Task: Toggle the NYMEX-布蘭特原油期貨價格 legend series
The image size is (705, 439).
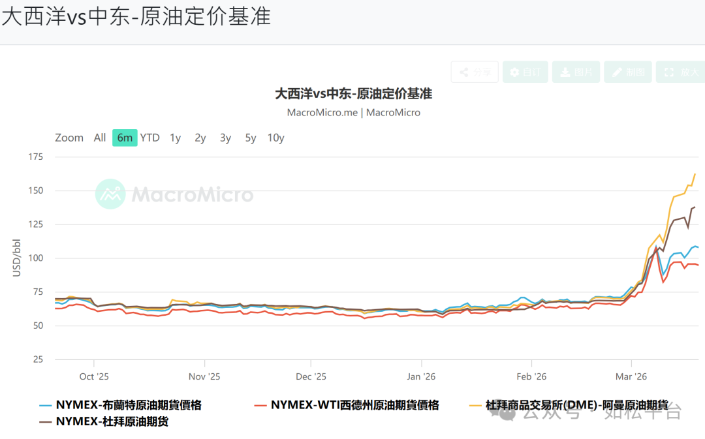Action: coord(120,405)
